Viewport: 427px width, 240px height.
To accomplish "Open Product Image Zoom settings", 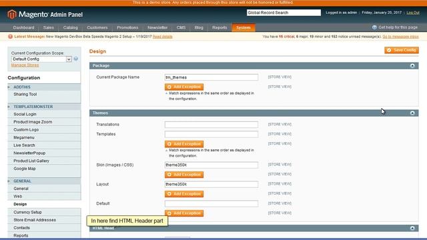I will tap(33, 122).
